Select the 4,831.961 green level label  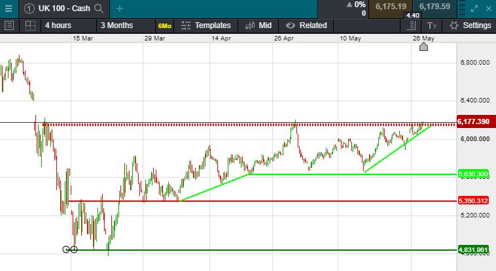(x=473, y=250)
